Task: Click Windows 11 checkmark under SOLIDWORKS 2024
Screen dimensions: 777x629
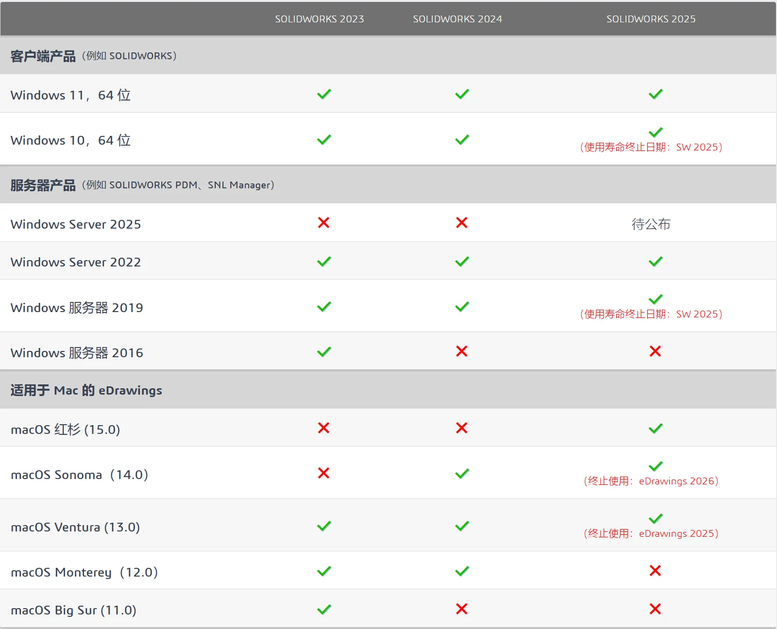Action: [462, 94]
